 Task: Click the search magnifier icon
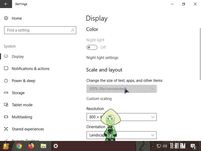click(73, 30)
